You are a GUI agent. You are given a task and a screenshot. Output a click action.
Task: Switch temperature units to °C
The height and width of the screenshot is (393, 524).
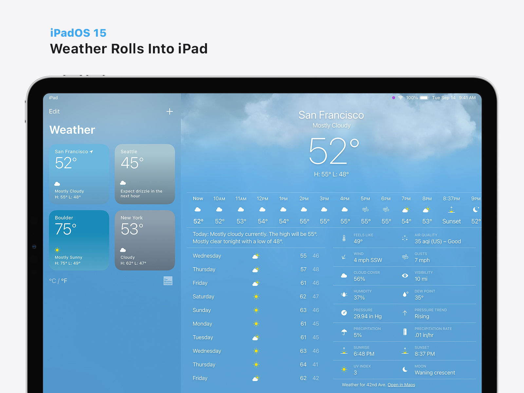[52, 281]
